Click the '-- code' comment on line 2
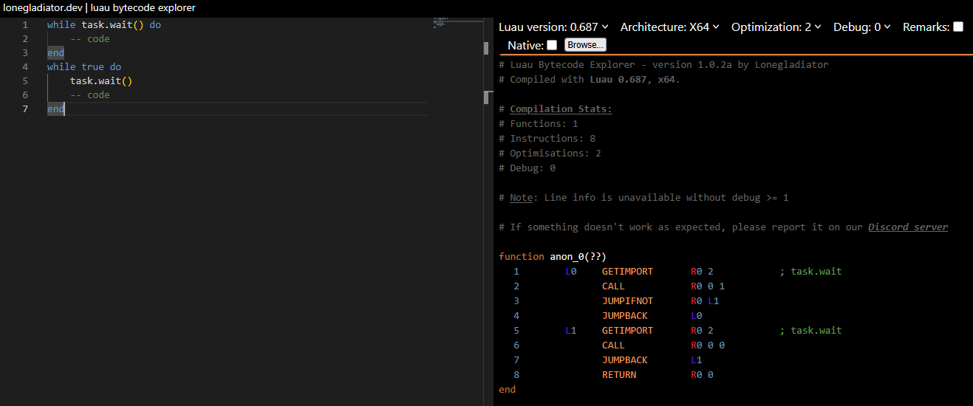The width and height of the screenshot is (973, 406). (x=89, y=38)
